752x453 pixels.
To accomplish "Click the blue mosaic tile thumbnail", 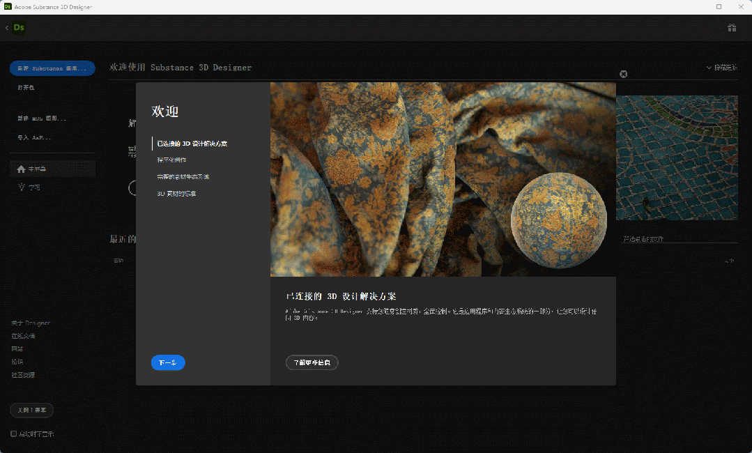I will point(677,158).
